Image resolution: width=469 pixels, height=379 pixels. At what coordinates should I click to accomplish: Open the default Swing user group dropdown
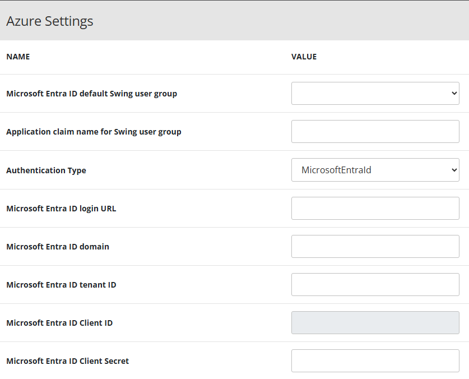click(x=375, y=93)
